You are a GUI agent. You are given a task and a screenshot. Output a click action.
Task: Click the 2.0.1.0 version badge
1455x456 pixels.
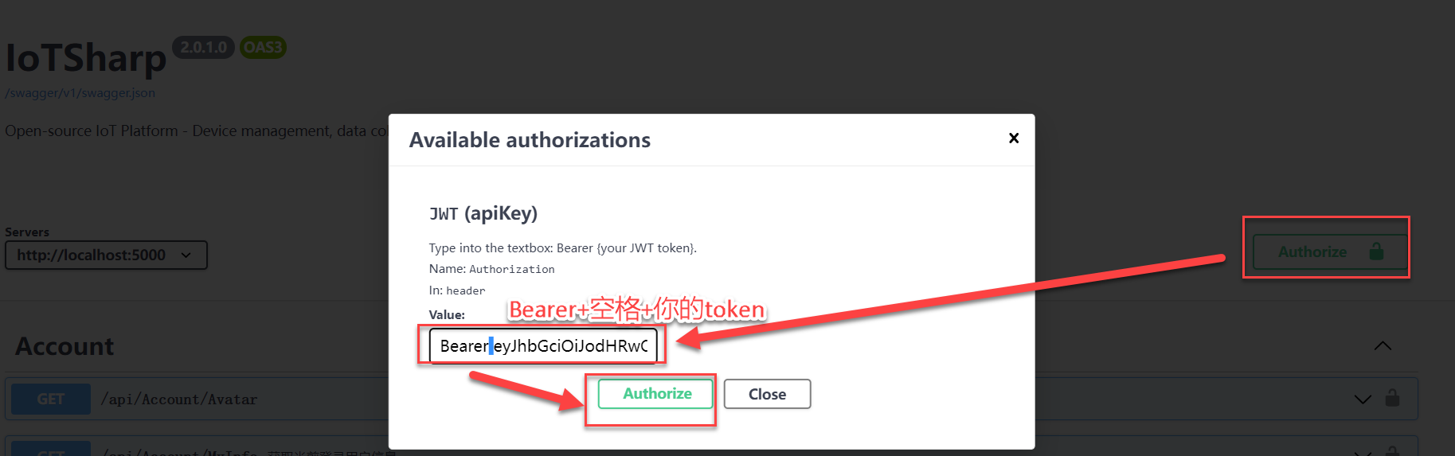coord(203,48)
